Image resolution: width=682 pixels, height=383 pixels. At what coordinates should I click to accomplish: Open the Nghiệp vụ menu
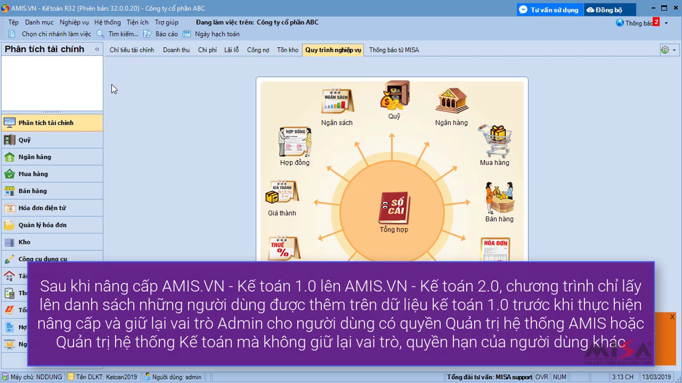(x=74, y=22)
